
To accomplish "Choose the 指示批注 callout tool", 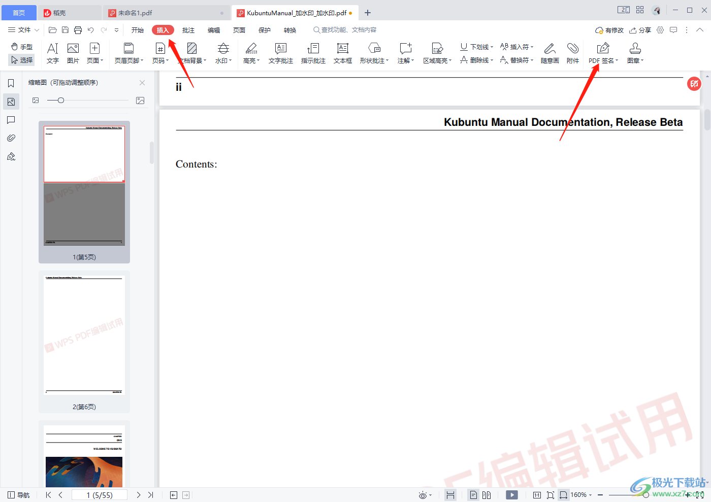I will (313, 53).
